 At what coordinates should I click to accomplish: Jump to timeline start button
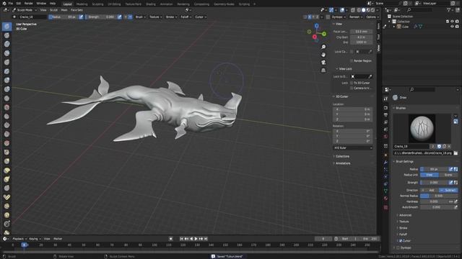pos(181,239)
